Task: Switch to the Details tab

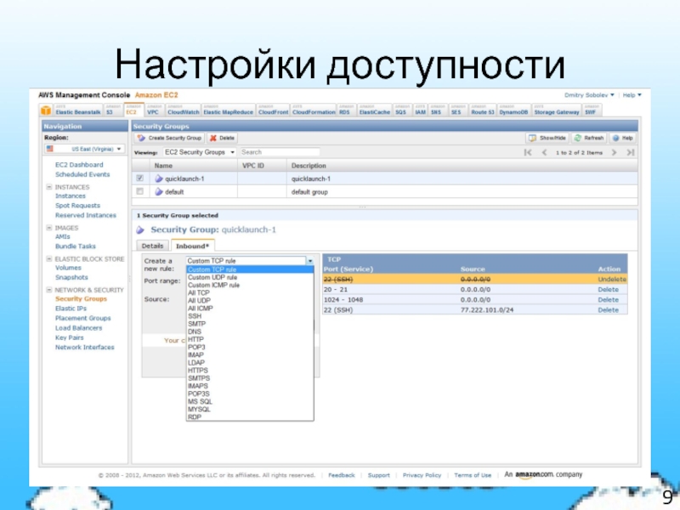Action: (x=153, y=246)
